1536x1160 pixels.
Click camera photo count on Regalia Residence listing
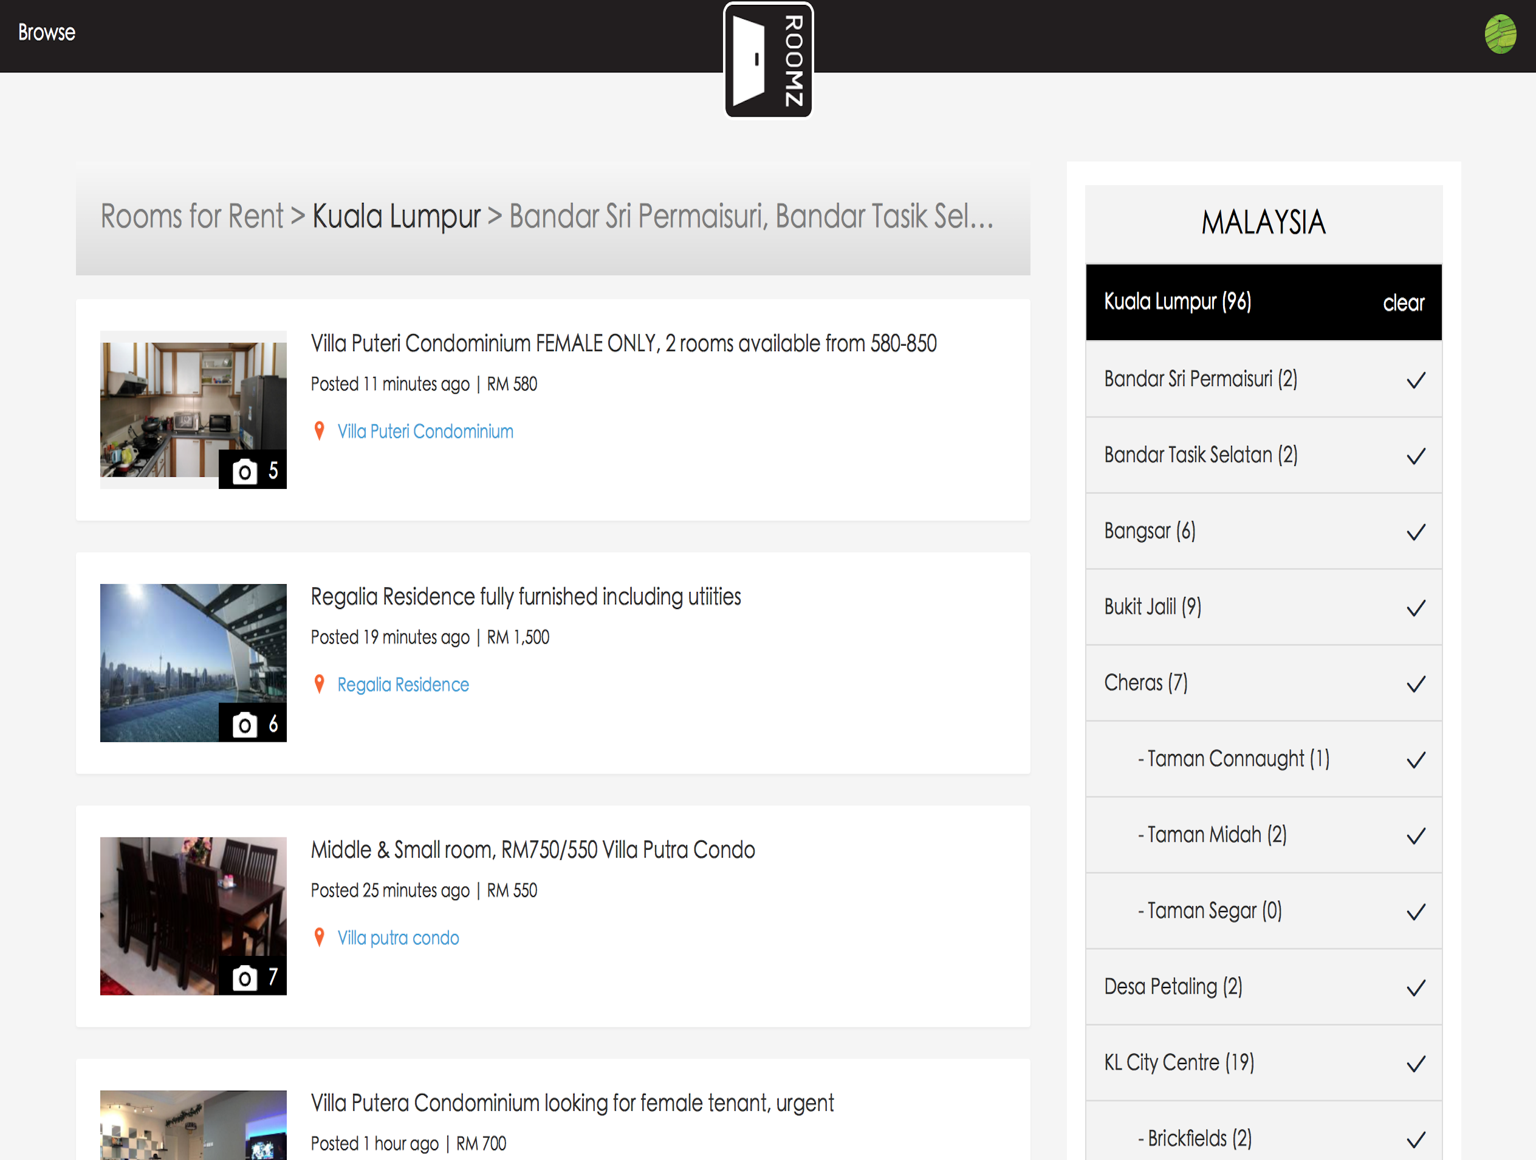(253, 724)
